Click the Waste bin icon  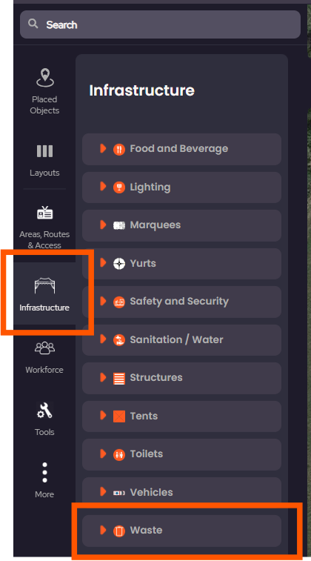coord(119,531)
